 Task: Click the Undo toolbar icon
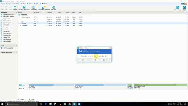click(2, 8)
